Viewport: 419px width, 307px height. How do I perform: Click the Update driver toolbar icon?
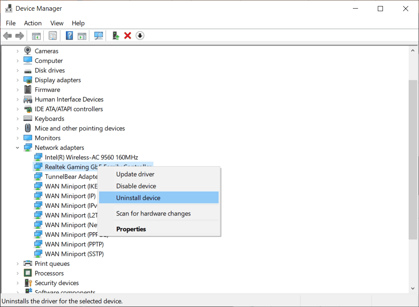coord(116,36)
